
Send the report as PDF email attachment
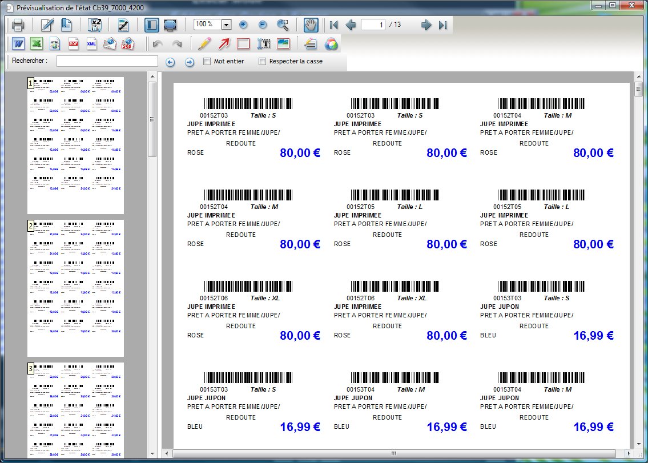click(x=128, y=43)
